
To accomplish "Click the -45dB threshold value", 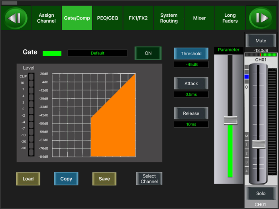I will (x=191, y=64).
